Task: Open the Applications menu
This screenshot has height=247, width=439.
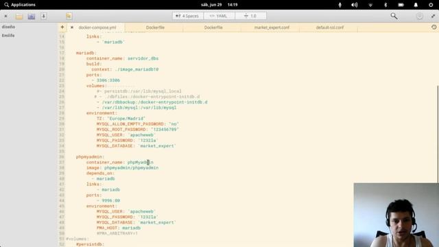Action: click(20, 5)
